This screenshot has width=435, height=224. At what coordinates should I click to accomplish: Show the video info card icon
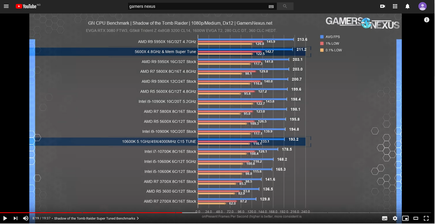[x=427, y=20]
